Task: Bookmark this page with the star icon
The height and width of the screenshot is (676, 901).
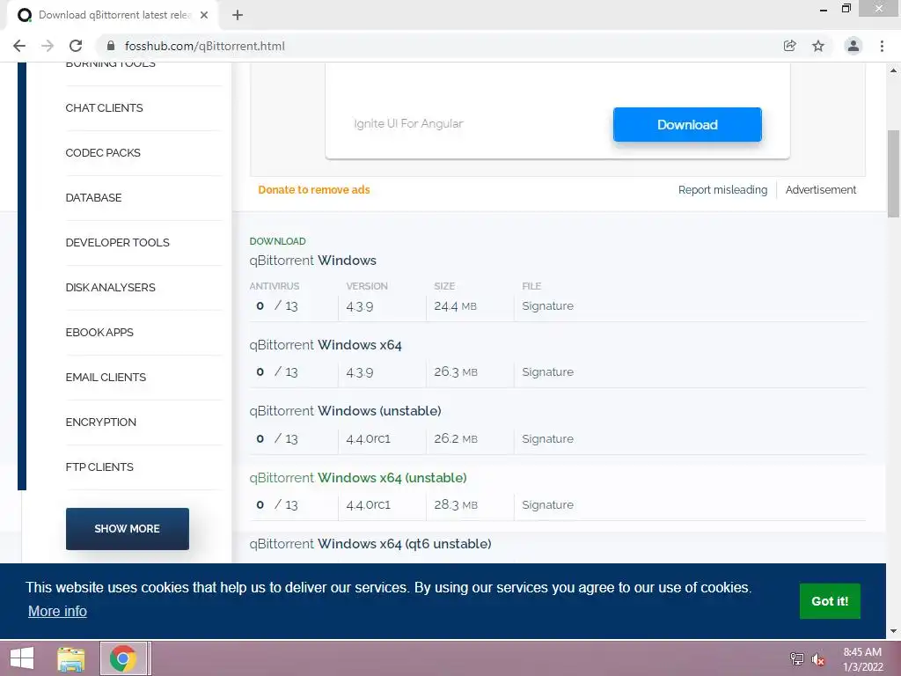Action: pyautogui.click(x=818, y=46)
